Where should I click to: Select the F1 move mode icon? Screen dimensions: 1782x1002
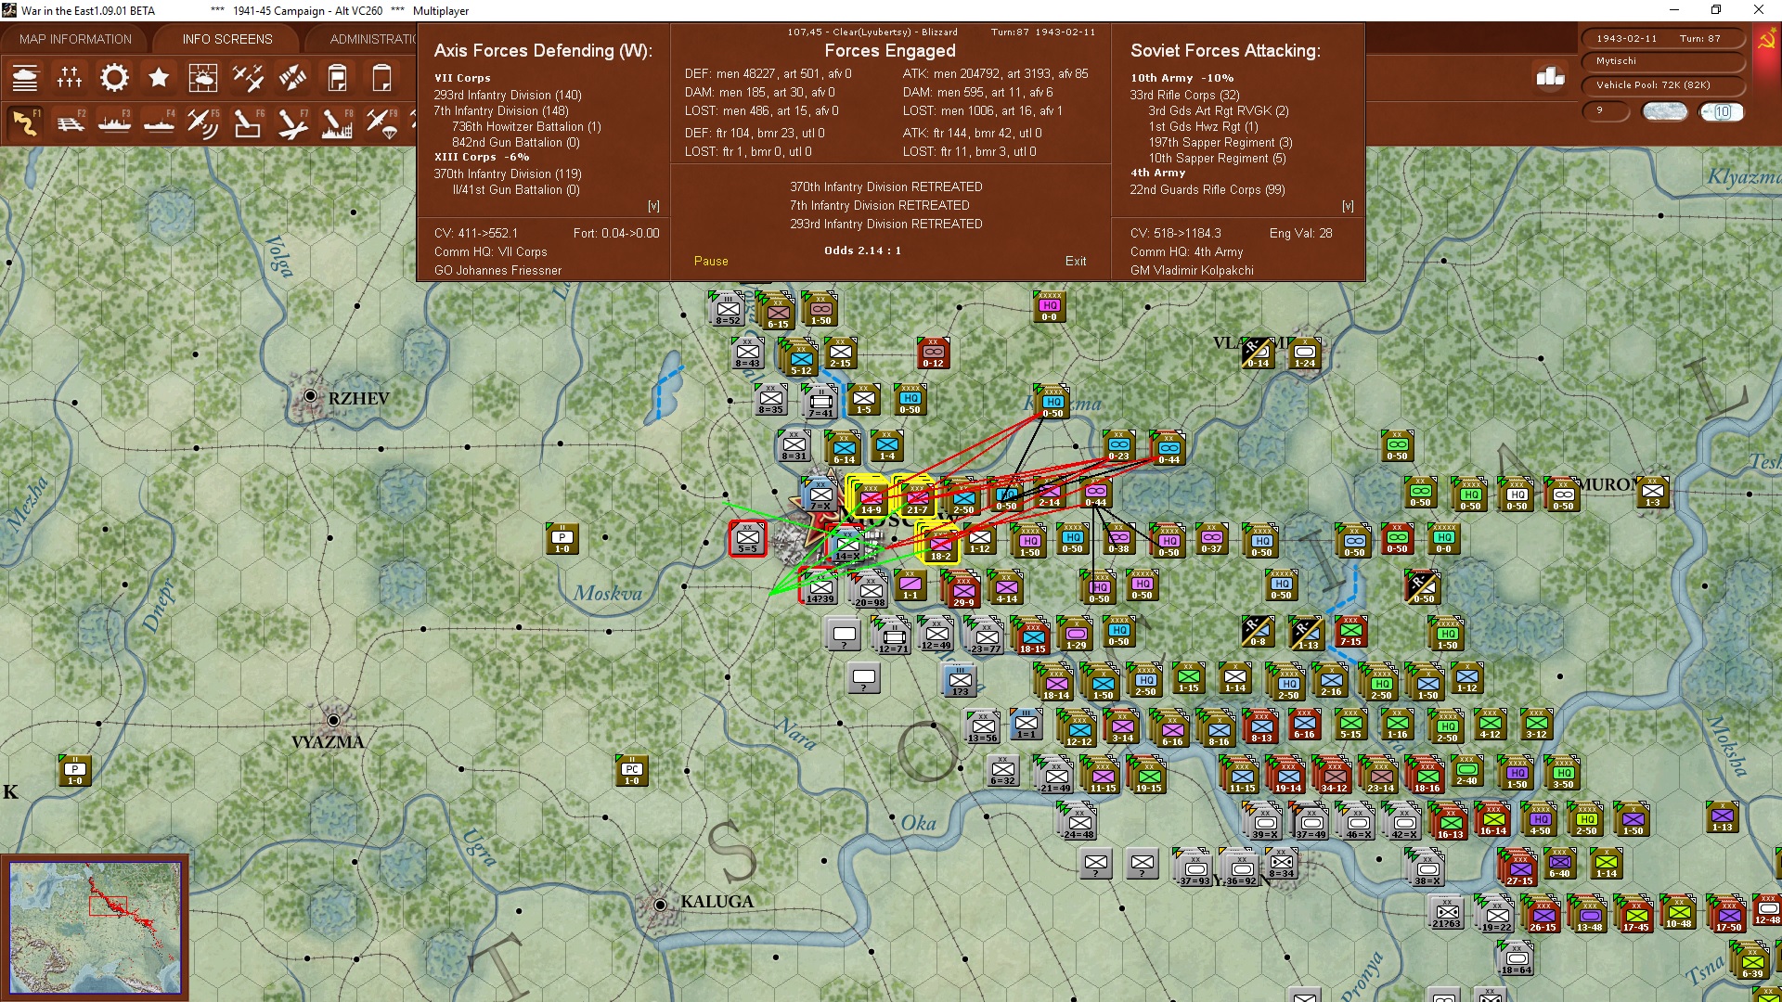[25, 122]
